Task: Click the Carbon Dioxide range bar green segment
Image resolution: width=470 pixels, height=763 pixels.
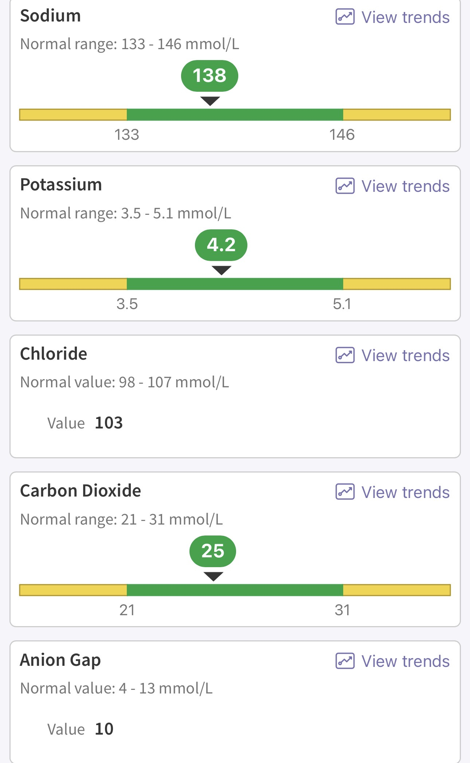Action: (x=235, y=590)
